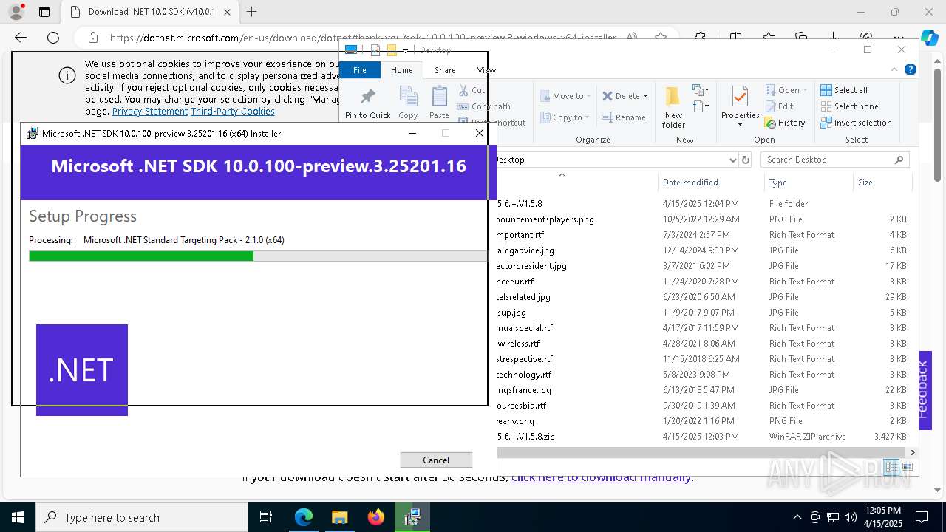946x532 pixels.
Task: Click the Paste icon in Explorer ribbon
Action: pos(439,102)
